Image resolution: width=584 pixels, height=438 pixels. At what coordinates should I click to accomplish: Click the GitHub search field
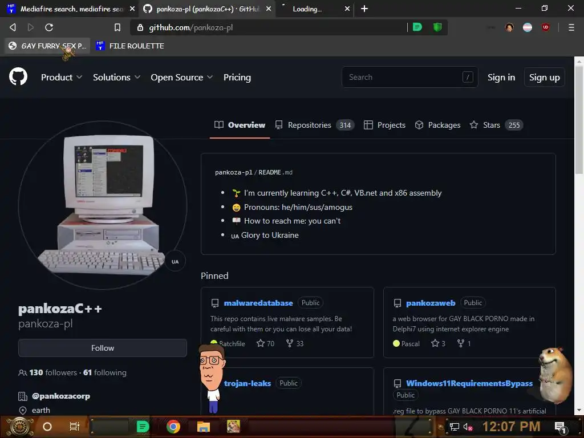pos(409,77)
